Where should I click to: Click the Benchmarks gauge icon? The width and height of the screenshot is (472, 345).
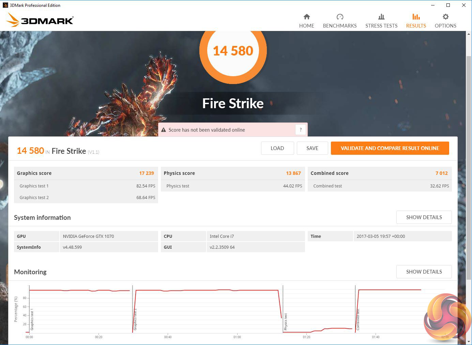coord(340,17)
